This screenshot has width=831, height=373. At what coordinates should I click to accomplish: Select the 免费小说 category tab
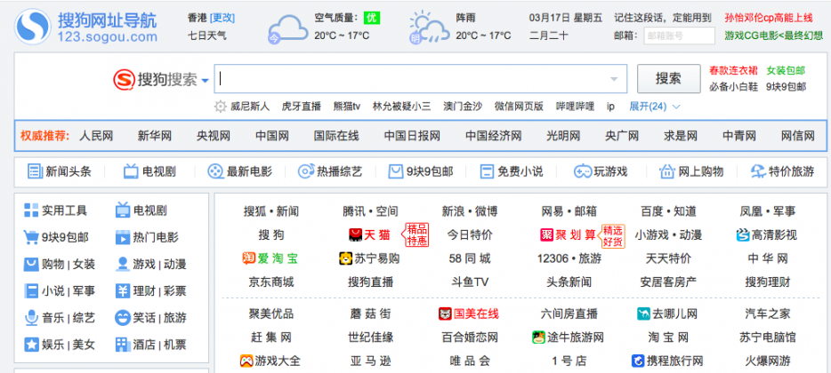pyautogui.click(x=511, y=171)
